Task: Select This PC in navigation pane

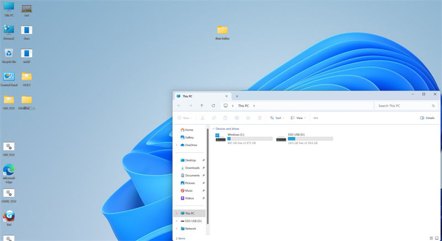Action: 190,213
